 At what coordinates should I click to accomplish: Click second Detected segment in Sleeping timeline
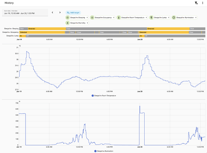click(x=168, y=29)
